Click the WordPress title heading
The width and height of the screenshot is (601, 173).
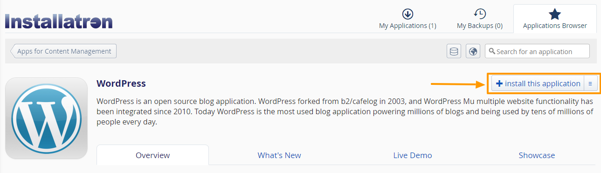[121, 83]
